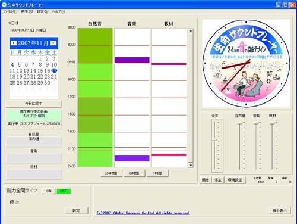Viewport: 297px width, 224px height.
Task: Select the magenta 教材 block near 06:00
Action: pyautogui.click(x=169, y=64)
